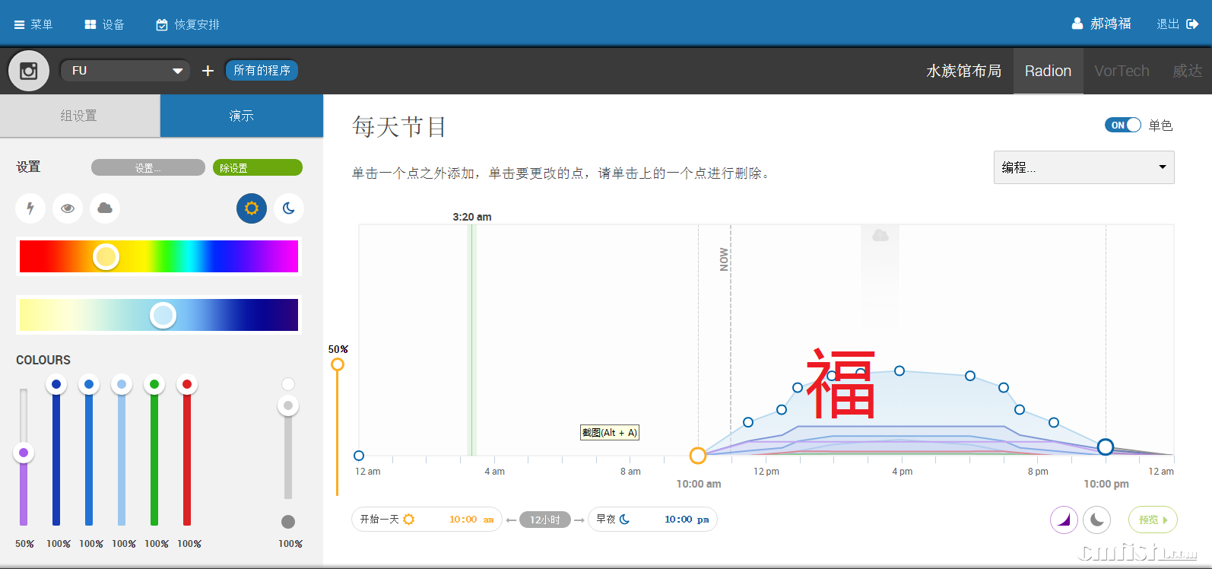Click the grey crescent moon icon
1212x569 pixels.
coord(1097,520)
